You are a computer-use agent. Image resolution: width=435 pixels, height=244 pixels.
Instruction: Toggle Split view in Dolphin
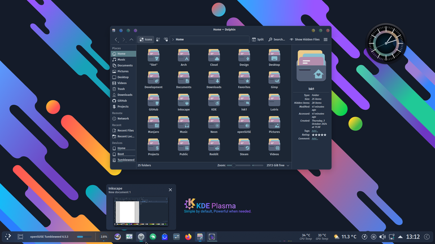coord(258,39)
